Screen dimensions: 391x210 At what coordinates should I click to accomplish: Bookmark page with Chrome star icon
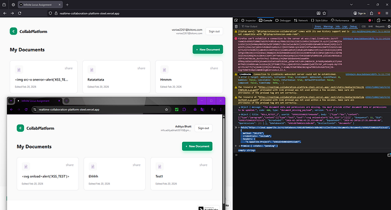[166, 109]
